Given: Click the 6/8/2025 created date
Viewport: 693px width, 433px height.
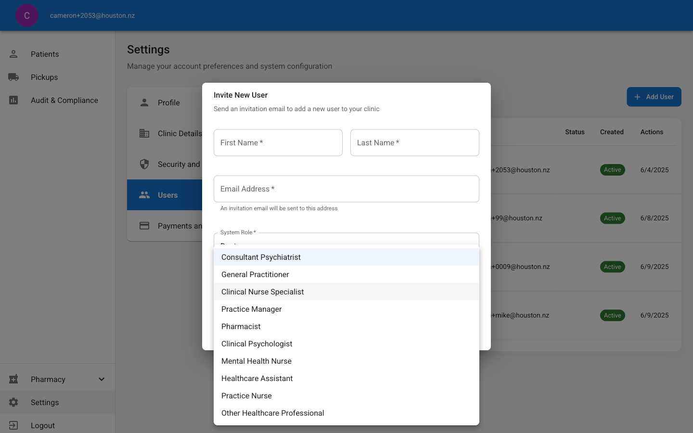Looking at the screenshot, I should click(654, 218).
